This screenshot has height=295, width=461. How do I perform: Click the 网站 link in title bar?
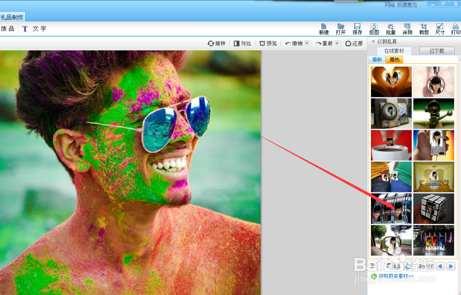(390, 5)
